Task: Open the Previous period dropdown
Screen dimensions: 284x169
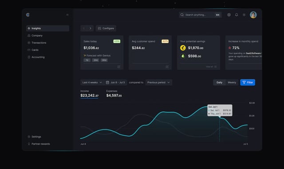Action: pos(159,83)
